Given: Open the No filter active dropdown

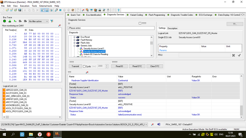Looking at the screenshot, I should [38, 21].
